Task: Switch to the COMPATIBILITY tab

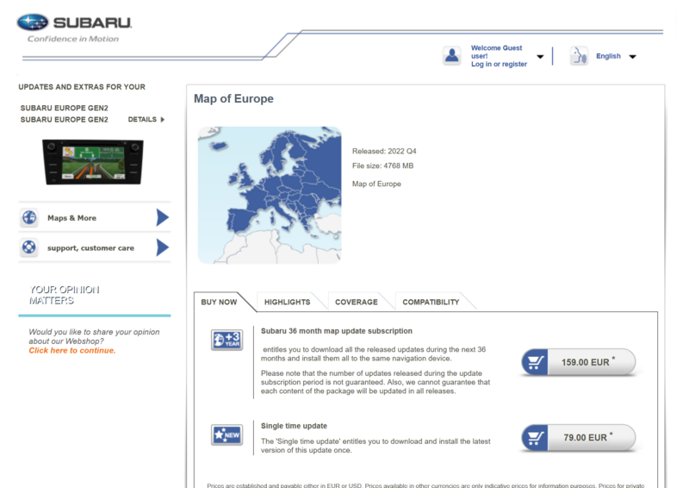Action: click(431, 303)
